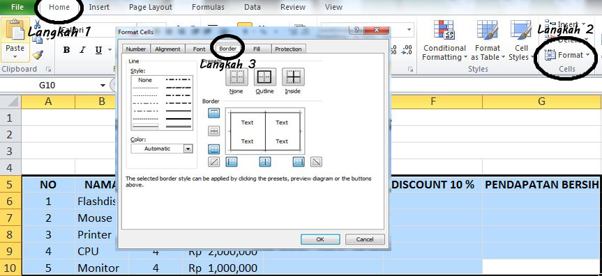
Task: Toggle the diagonal down border button
Action: pos(316,162)
